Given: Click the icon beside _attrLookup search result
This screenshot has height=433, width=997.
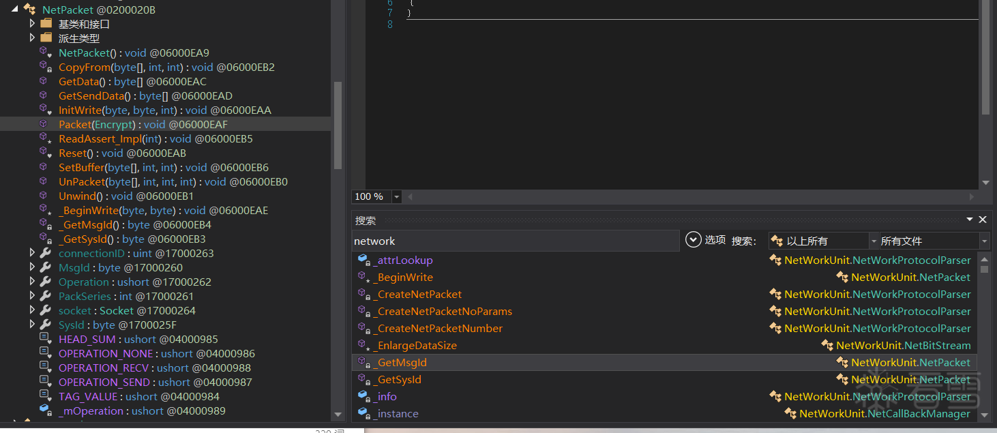Looking at the screenshot, I should tap(364, 260).
